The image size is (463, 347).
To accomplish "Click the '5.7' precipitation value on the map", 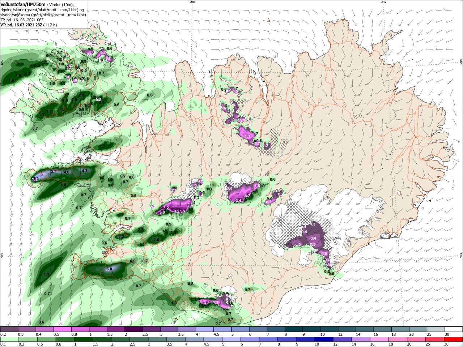I will pos(54,171).
